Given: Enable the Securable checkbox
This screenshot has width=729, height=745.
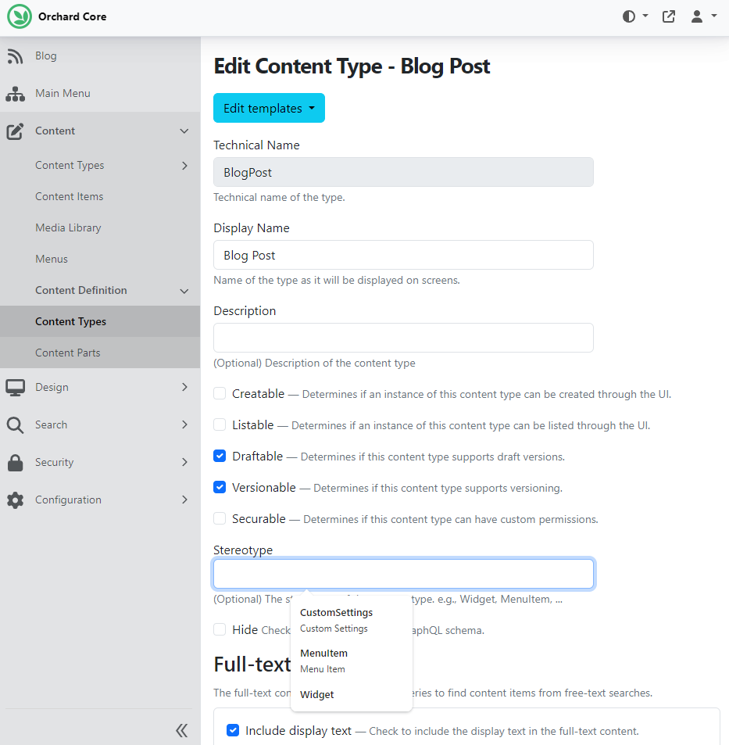Looking at the screenshot, I should tap(220, 519).
